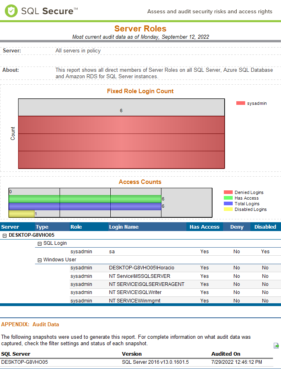Click 'All servers in policy' value
The width and height of the screenshot is (281, 369).
(78, 50)
